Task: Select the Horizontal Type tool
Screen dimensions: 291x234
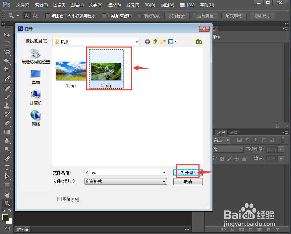Action: [x=7, y=167]
